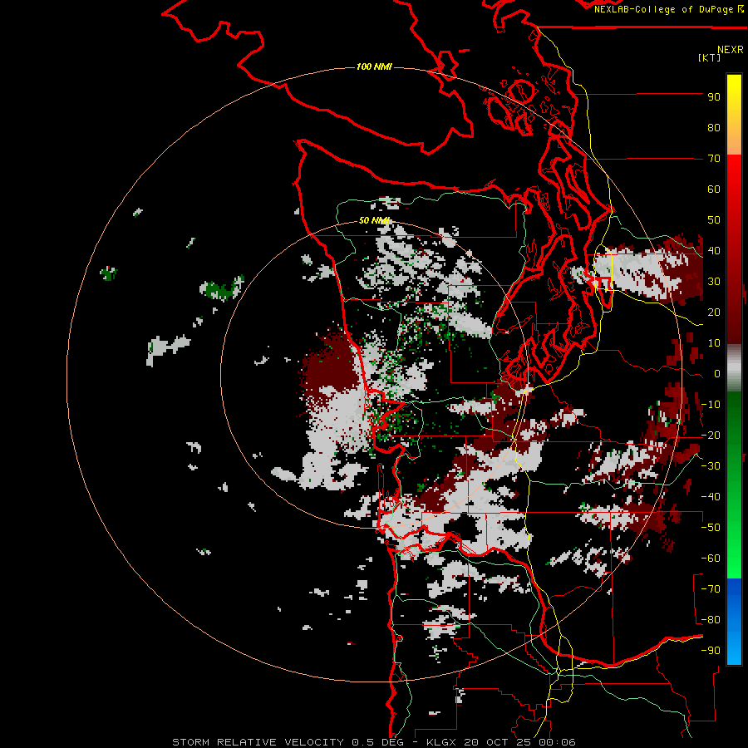This screenshot has height=748, width=748.
Task: Click the -40 value on the velocity scale
Action: [x=711, y=497]
